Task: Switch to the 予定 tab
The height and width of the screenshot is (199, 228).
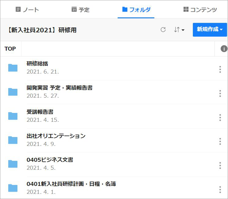Action: coord(80,9)
